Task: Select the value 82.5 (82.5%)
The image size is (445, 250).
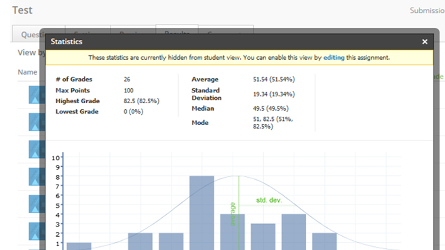Action: pos(142,101)
